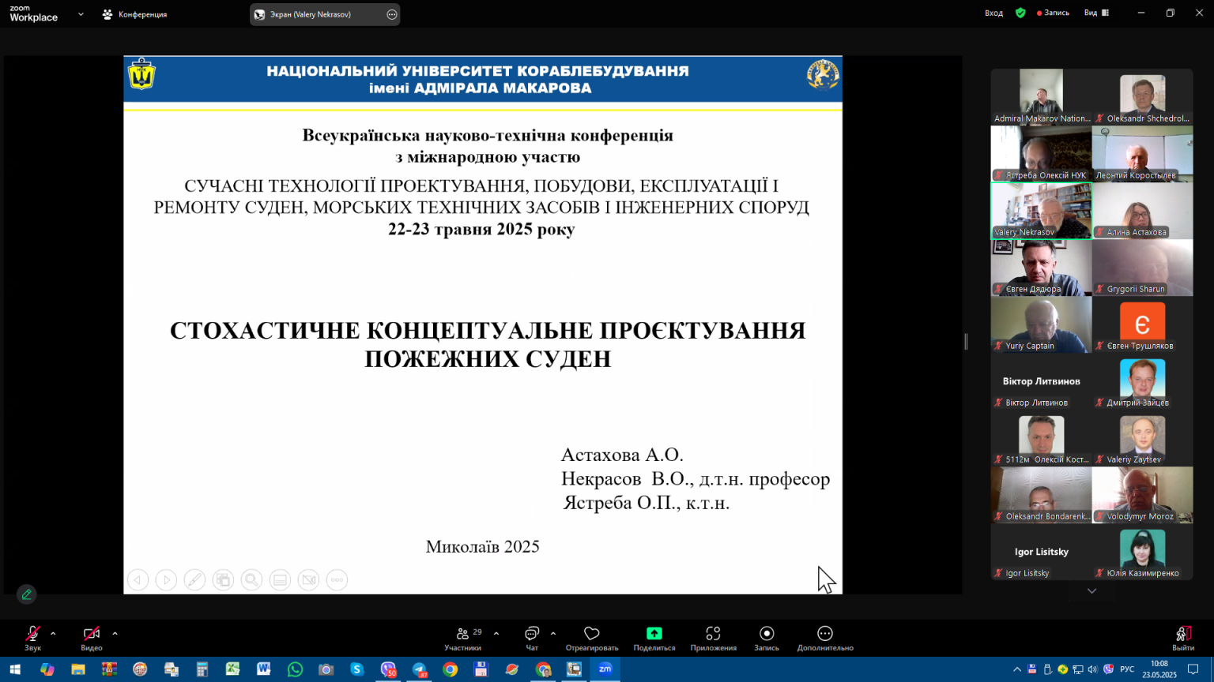Expand gallery with bottom chevron
This screenshot has height=682, width=1214.
[1091, 591]
